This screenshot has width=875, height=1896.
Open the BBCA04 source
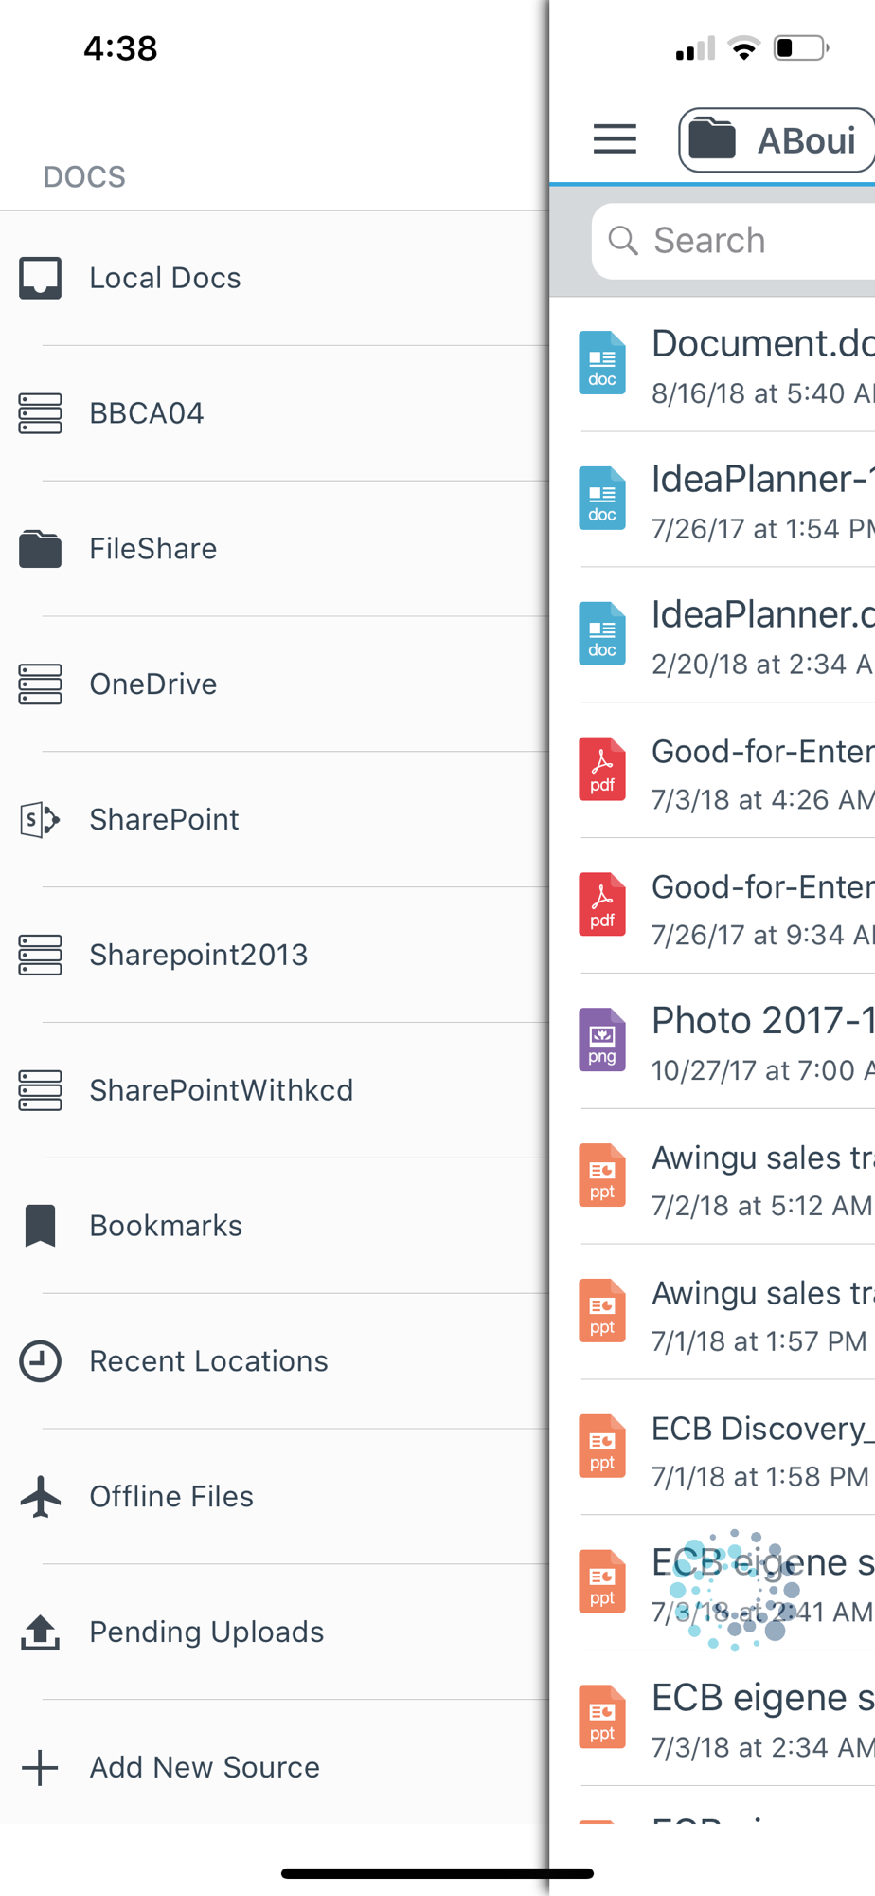point(275,413)
